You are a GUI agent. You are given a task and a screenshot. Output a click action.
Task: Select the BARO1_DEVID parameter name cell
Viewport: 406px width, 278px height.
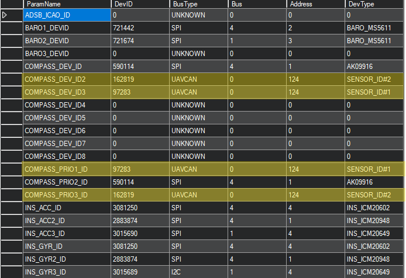66,28
